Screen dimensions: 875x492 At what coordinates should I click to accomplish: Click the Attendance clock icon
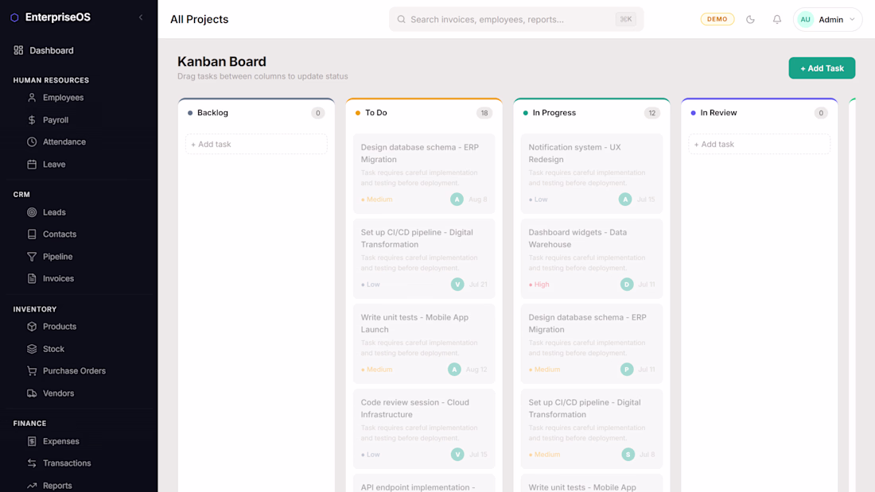coord(32,141)
